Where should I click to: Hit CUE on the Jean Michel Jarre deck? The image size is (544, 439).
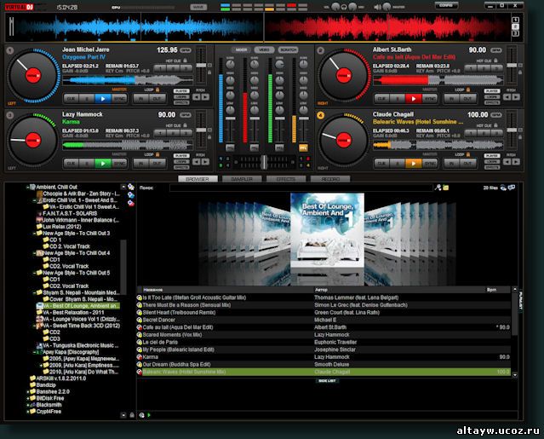[x=71, y=99]
